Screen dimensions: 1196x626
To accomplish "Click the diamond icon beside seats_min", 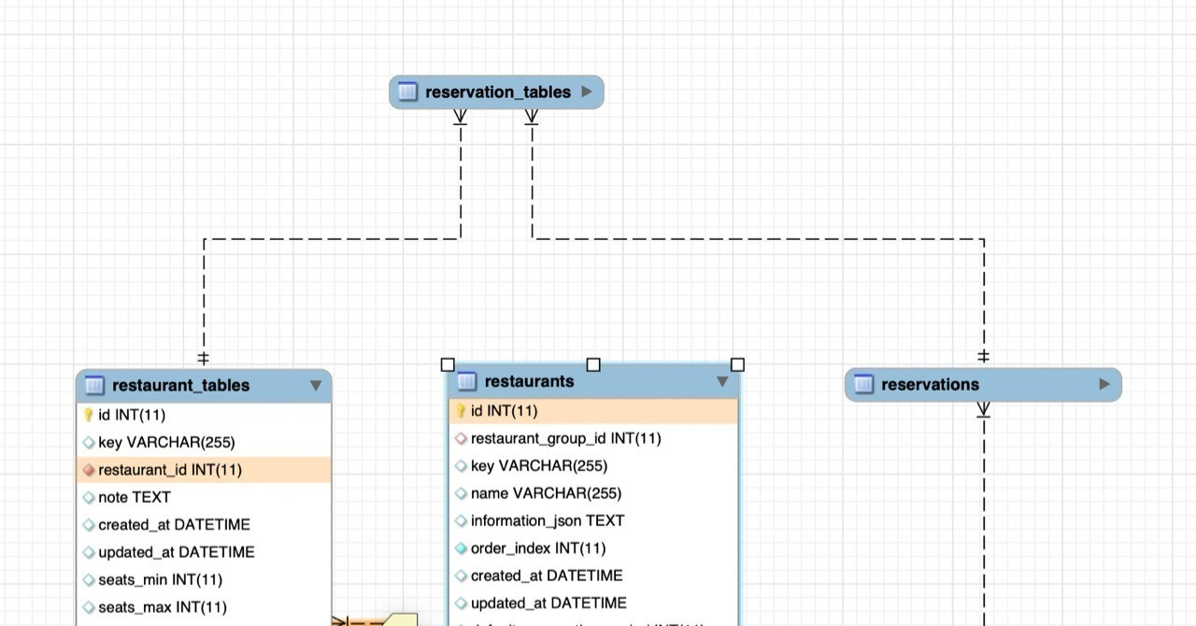I will click(x=89, y=580).
